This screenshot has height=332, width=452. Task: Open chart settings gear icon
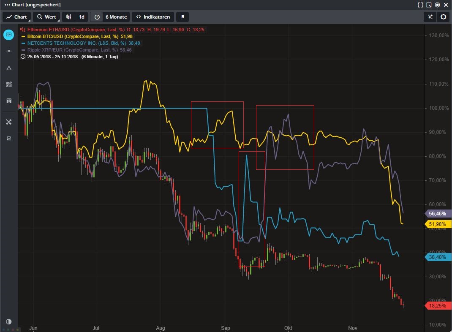443,17
